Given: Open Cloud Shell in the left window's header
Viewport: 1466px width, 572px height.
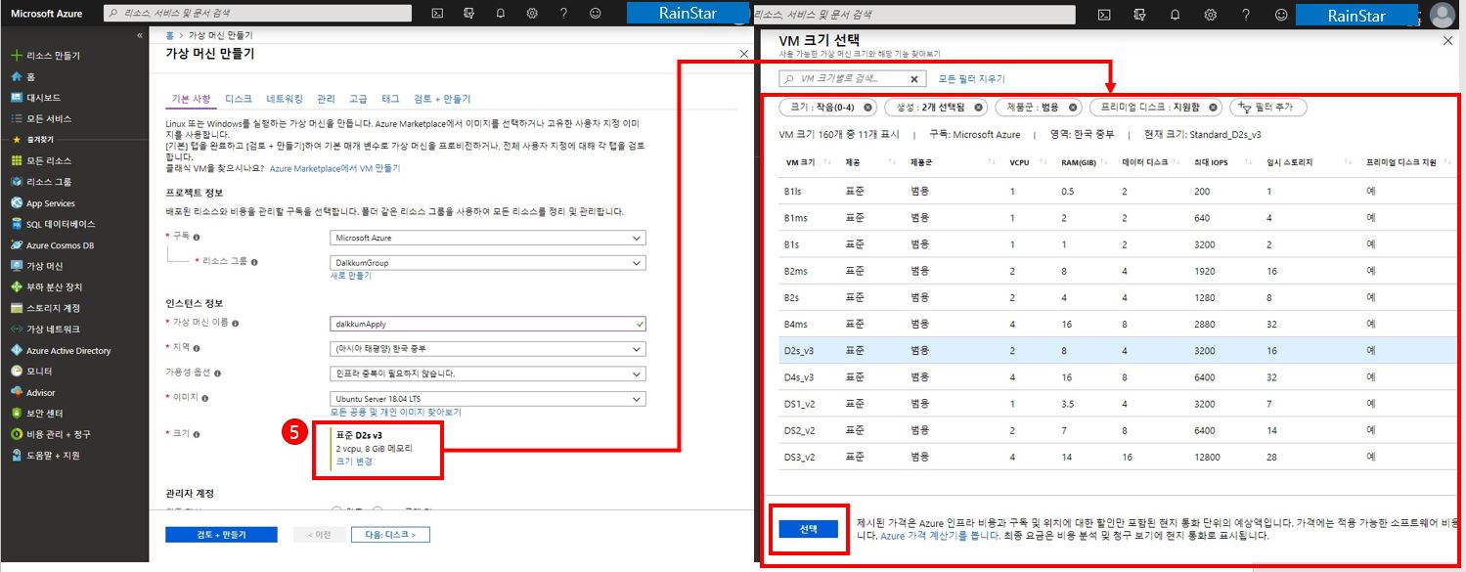Looking at the screenshot, I should click(x=437, y=15).
